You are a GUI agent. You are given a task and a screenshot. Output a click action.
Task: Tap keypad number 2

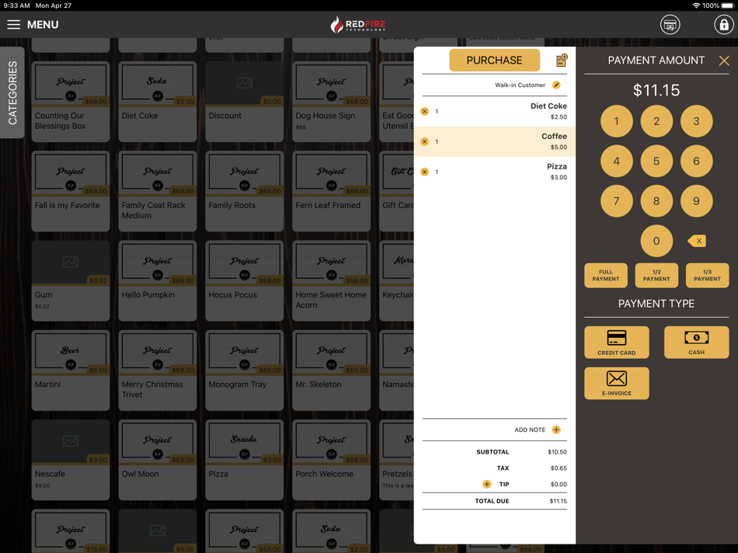(x=656, y=121)
